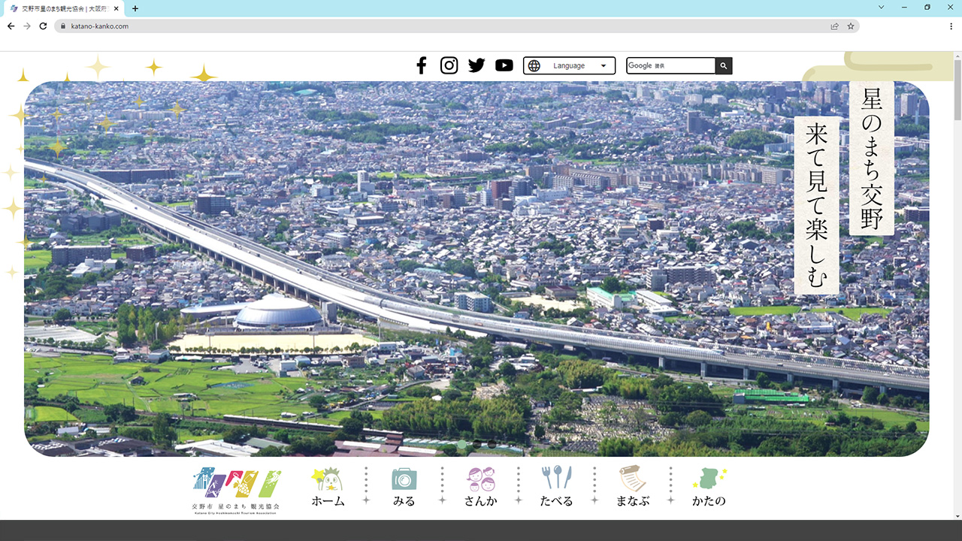Click the magnifier search button
The width and height of the screenshot is (962, 541).
[723, 66]
